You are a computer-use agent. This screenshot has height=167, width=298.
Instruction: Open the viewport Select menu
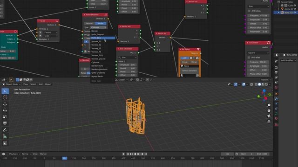pyautogui.click(x=33, y=84)
